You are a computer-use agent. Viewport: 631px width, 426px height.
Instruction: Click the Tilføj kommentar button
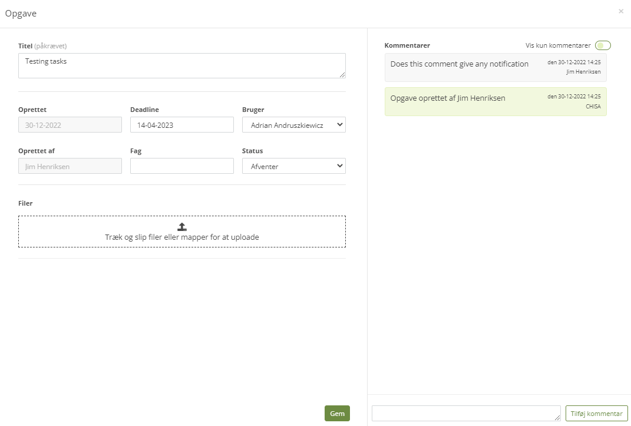coord(596,414)
